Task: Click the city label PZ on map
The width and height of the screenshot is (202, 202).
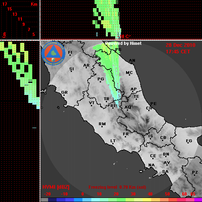Action: tap(195, 172)
